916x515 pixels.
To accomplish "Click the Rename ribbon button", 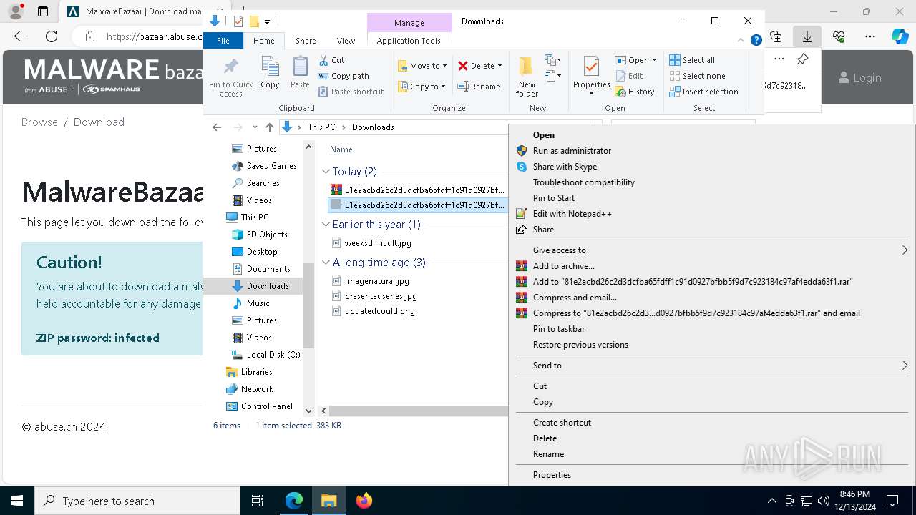I will click(479, 87).
